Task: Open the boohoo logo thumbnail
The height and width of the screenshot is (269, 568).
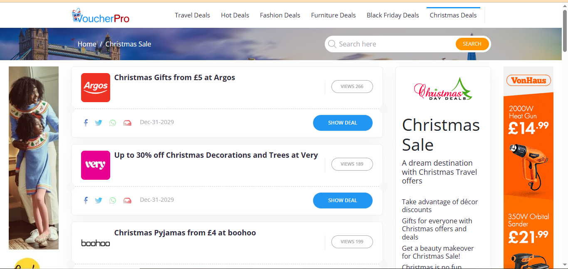Action: (96, 243)
